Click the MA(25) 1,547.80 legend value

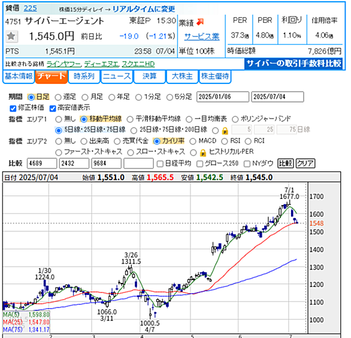[x=39, y=322]
